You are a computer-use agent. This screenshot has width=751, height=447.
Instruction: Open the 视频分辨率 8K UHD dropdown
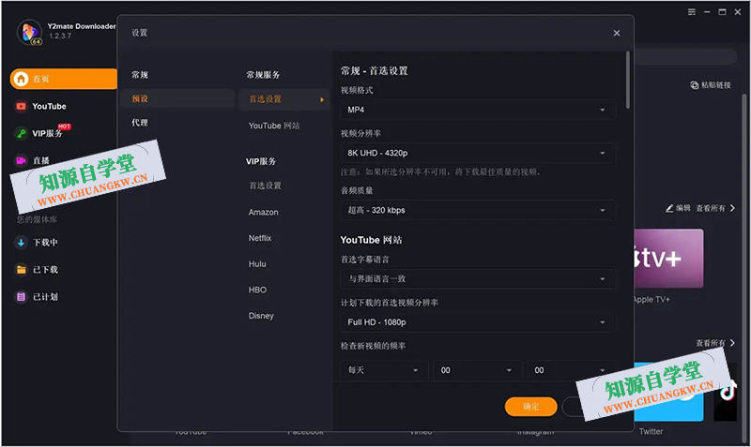(477, 153)
